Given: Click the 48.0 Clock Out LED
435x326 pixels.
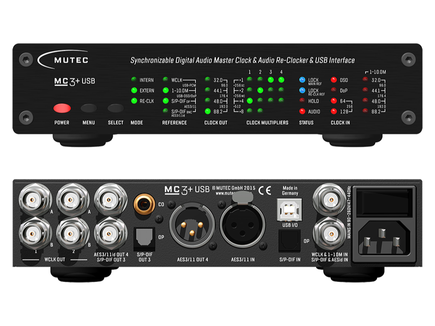Looking at the screenshot, I should pyautogui.click(x=208, y=101).
